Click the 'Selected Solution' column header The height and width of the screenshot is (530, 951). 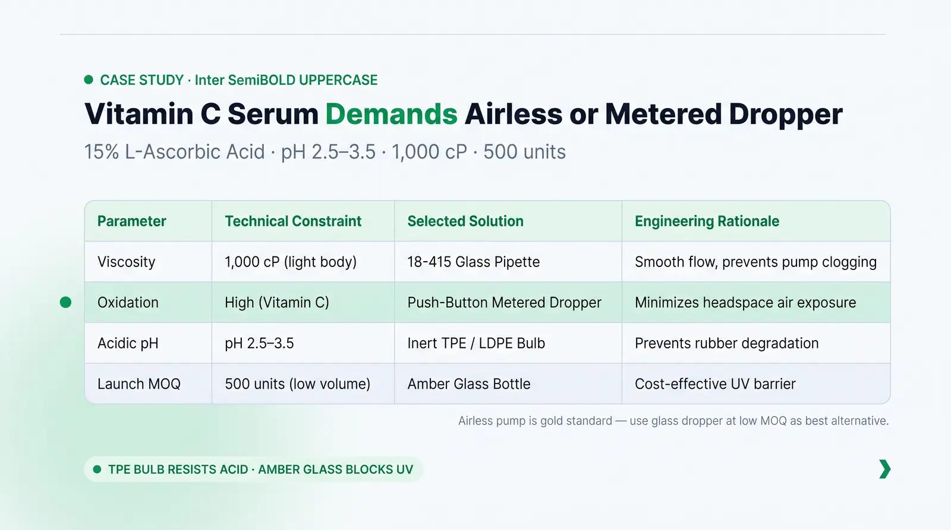(508, 221)
